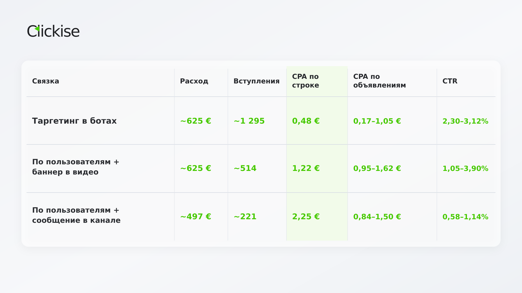522x293 pixels.
Task: Select the Таргетинг в ботах row label
Action: tap(74, 121)
